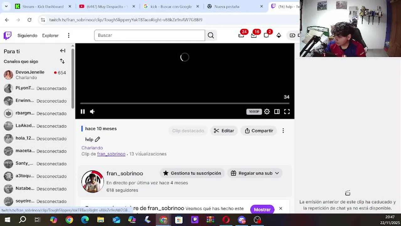Screen dimensions: 401x226
Task: Open site information icon in address bar
Action: coord(43,20)
